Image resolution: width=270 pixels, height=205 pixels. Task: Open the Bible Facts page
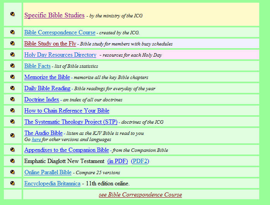pyautogui.click(x=37, y=66)
